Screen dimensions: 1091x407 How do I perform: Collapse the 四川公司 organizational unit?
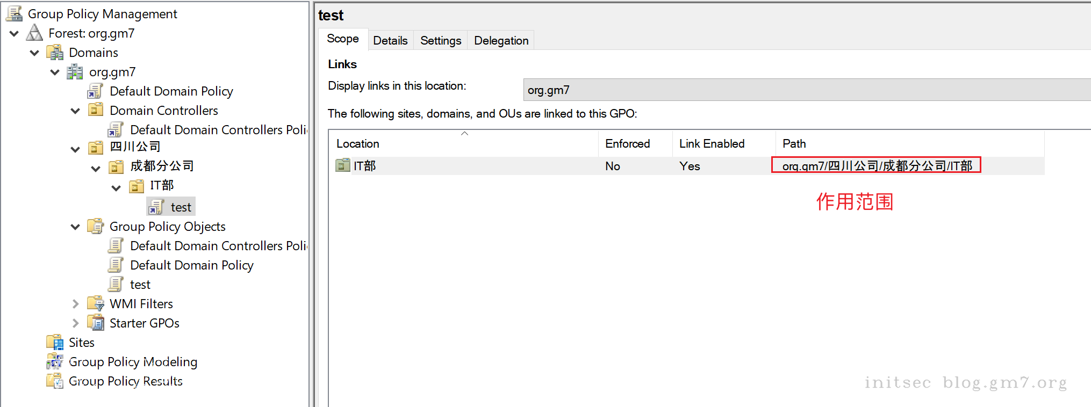(75, 149)
